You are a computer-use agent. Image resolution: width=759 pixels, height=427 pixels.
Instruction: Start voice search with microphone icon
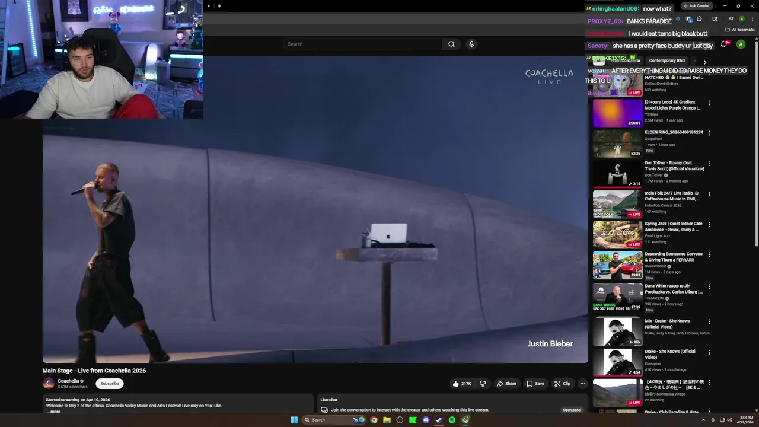471,44
